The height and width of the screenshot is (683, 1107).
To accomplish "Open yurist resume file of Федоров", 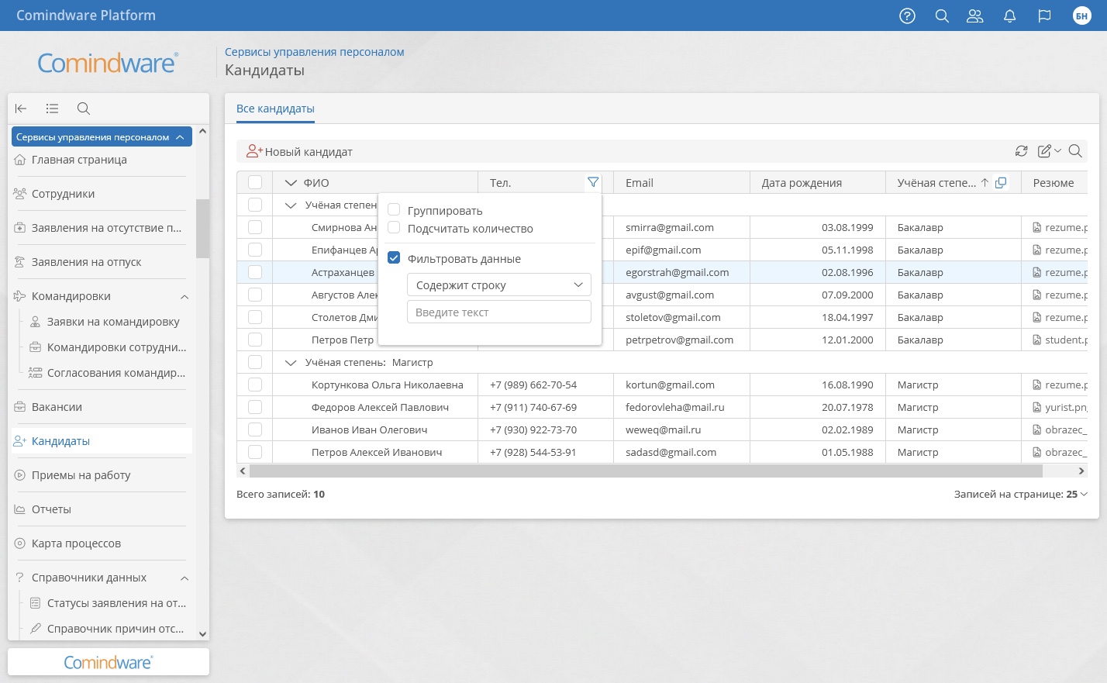I will (1060, 407).
